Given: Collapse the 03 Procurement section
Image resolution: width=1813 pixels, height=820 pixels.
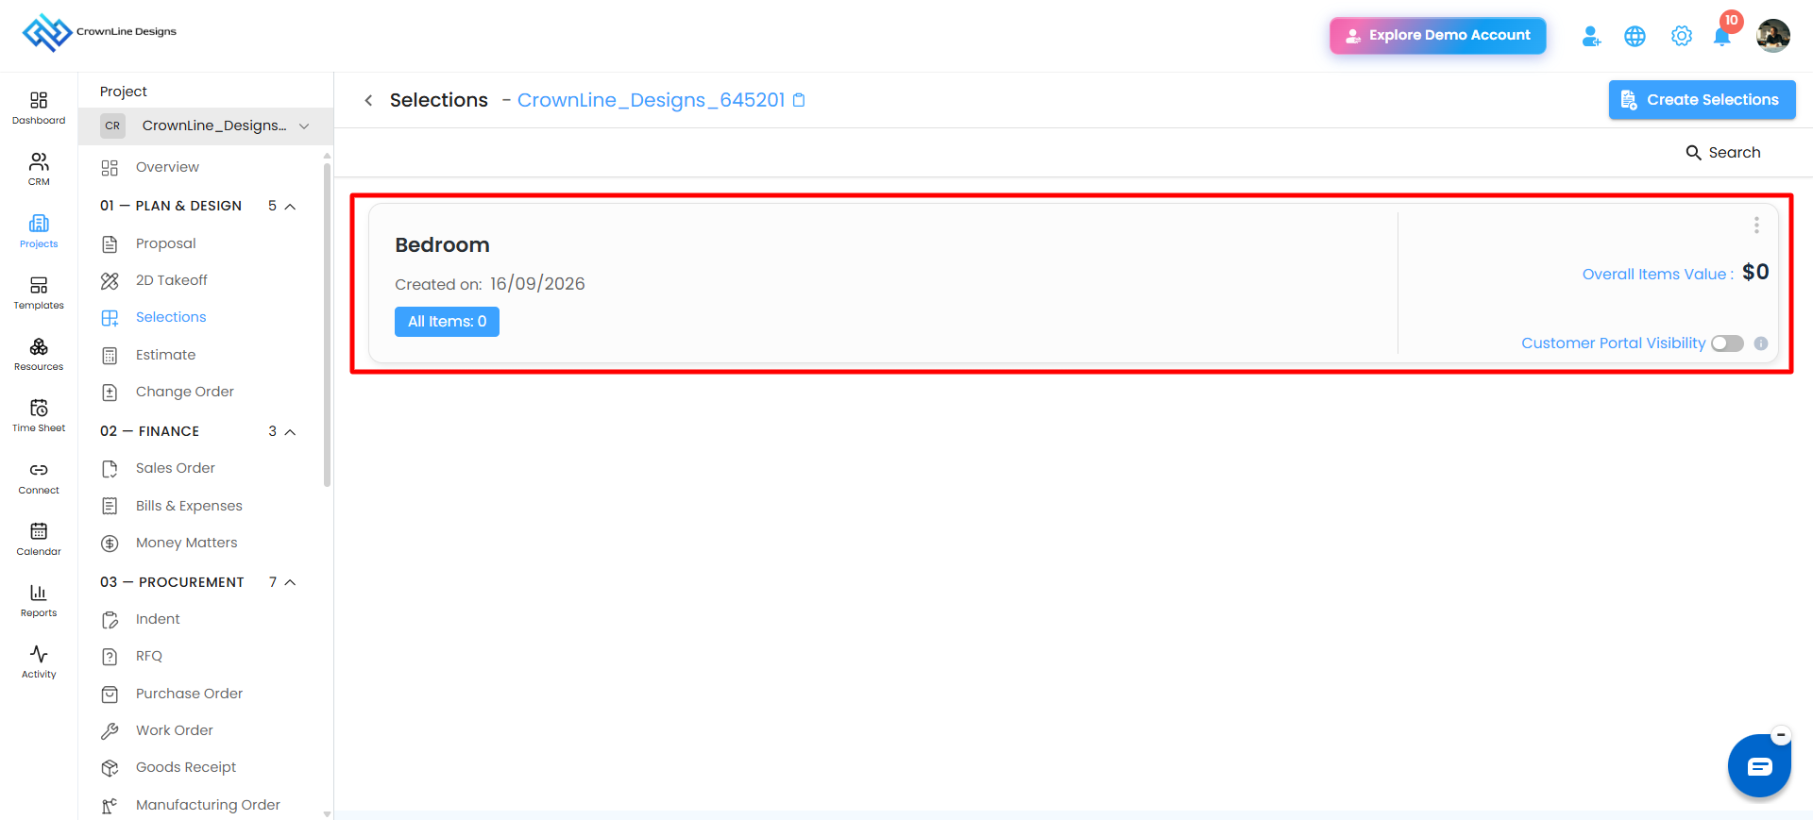Looking at the screenshot, I should click(291, 582).
